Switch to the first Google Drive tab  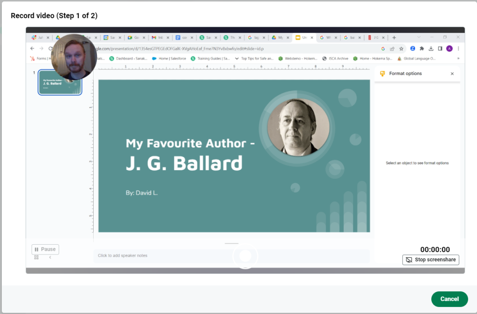[58, 38]
